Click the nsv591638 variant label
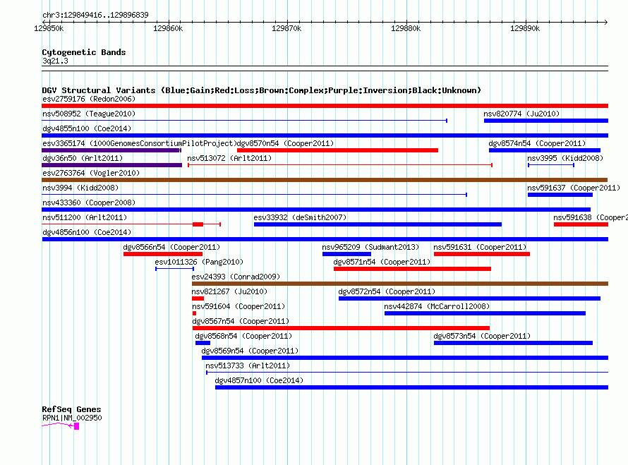The image size is (628, 465). click(591, 217)
